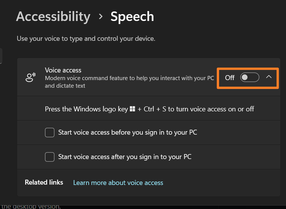
Task: Click the Off label beside the toggle
Action: [230, 78]
